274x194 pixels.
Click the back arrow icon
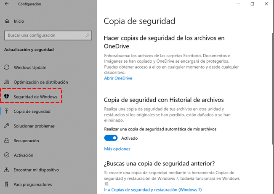click(7, 4)
